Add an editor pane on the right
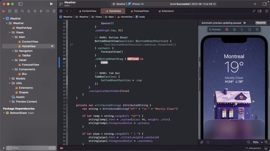Image resolution: width=270 pixels, height=151 pixels. click(x=267, y=11)
